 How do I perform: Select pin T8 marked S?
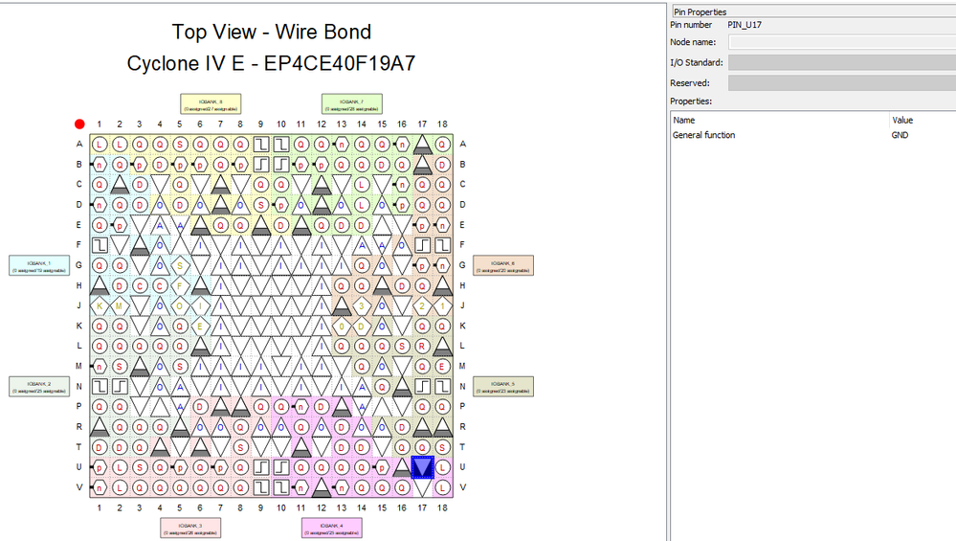coord(241,447)
